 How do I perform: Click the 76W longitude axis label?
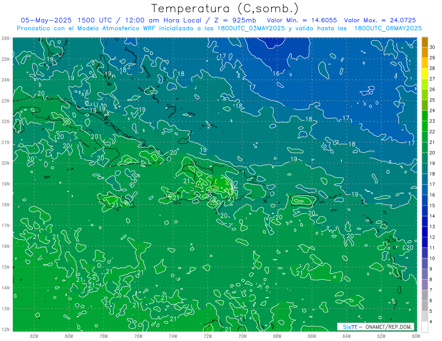[x=138, y=335]
